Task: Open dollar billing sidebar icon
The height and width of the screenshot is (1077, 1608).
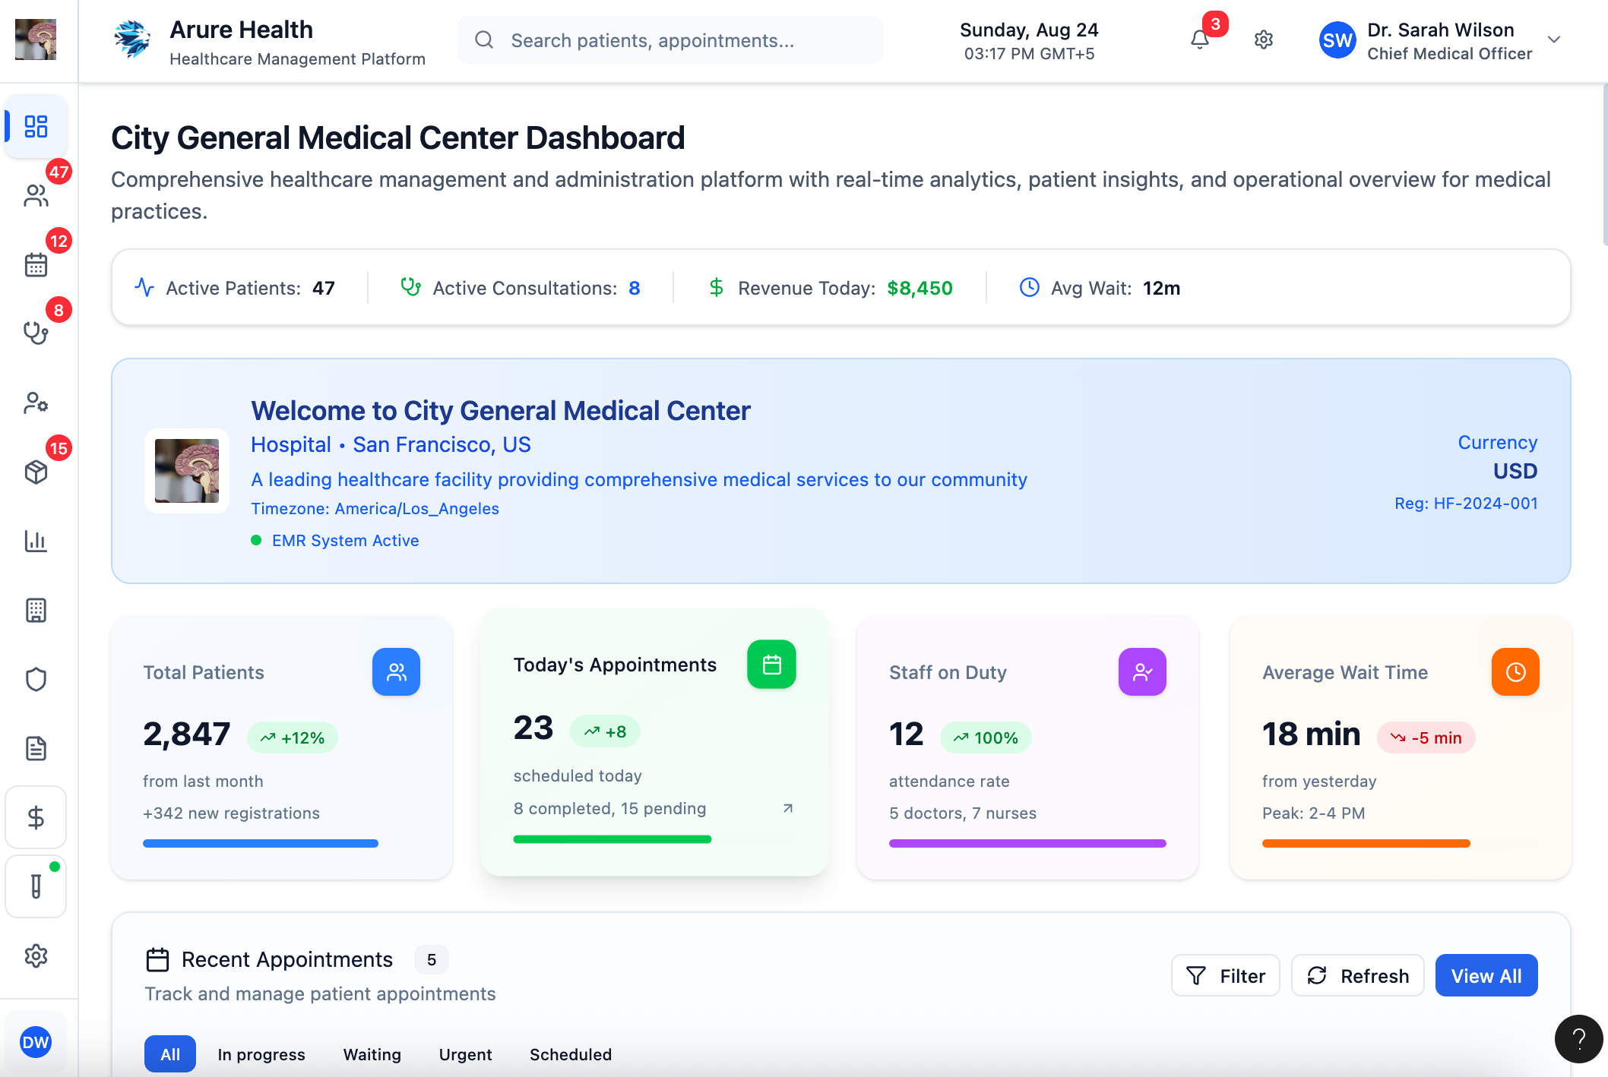Action: tap(36, 817)
